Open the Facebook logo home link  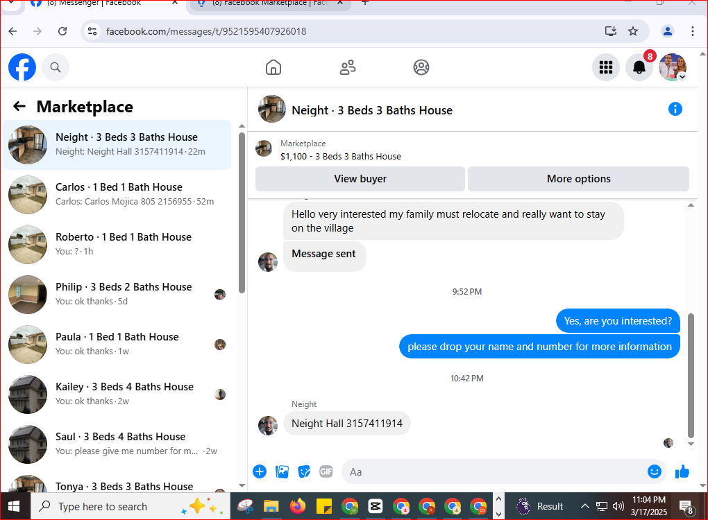click(x=22, y=67)
